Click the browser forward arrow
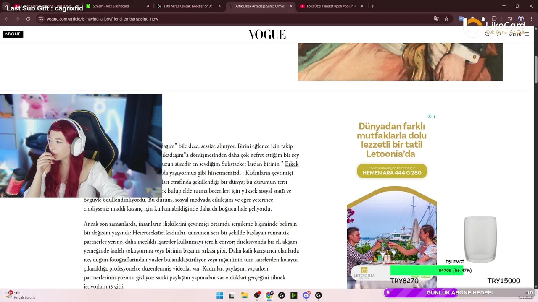 (x=18, y=19)
